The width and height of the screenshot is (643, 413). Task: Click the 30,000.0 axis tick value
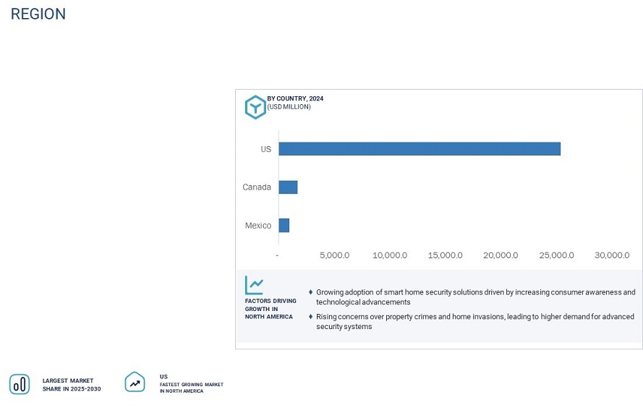pos(612,255)
